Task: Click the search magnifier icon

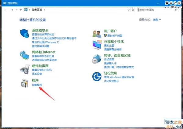Action: pos(176,10)
